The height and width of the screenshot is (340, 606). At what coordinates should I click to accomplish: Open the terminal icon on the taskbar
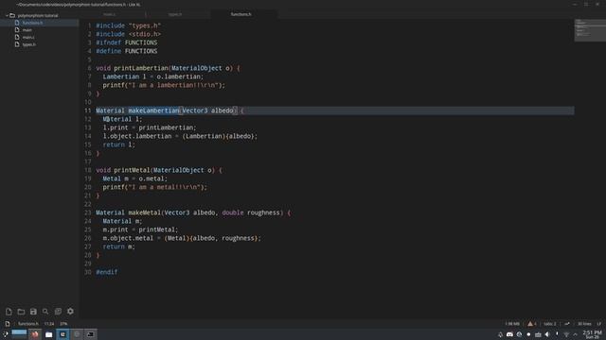click(91, 334)
